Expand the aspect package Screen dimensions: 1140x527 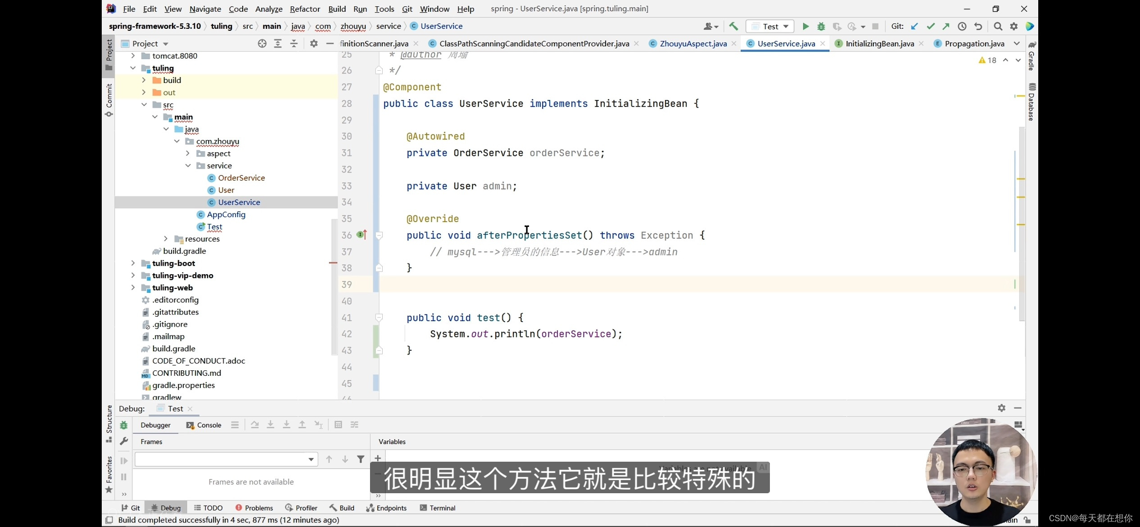188,154
